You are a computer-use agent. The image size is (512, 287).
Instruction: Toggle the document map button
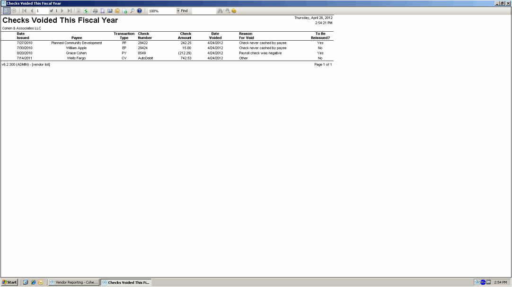click(x=6, y=11)
